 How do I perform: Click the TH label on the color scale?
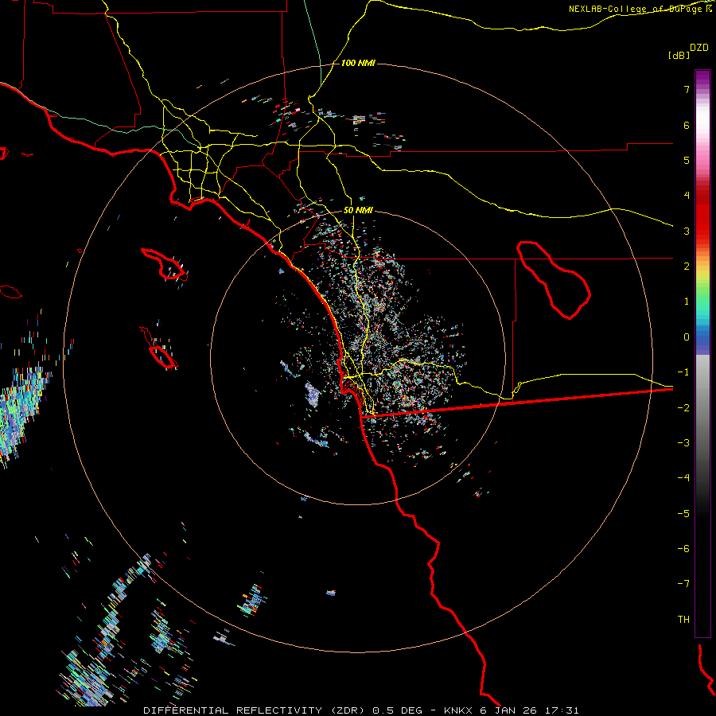tap(683, 619)
